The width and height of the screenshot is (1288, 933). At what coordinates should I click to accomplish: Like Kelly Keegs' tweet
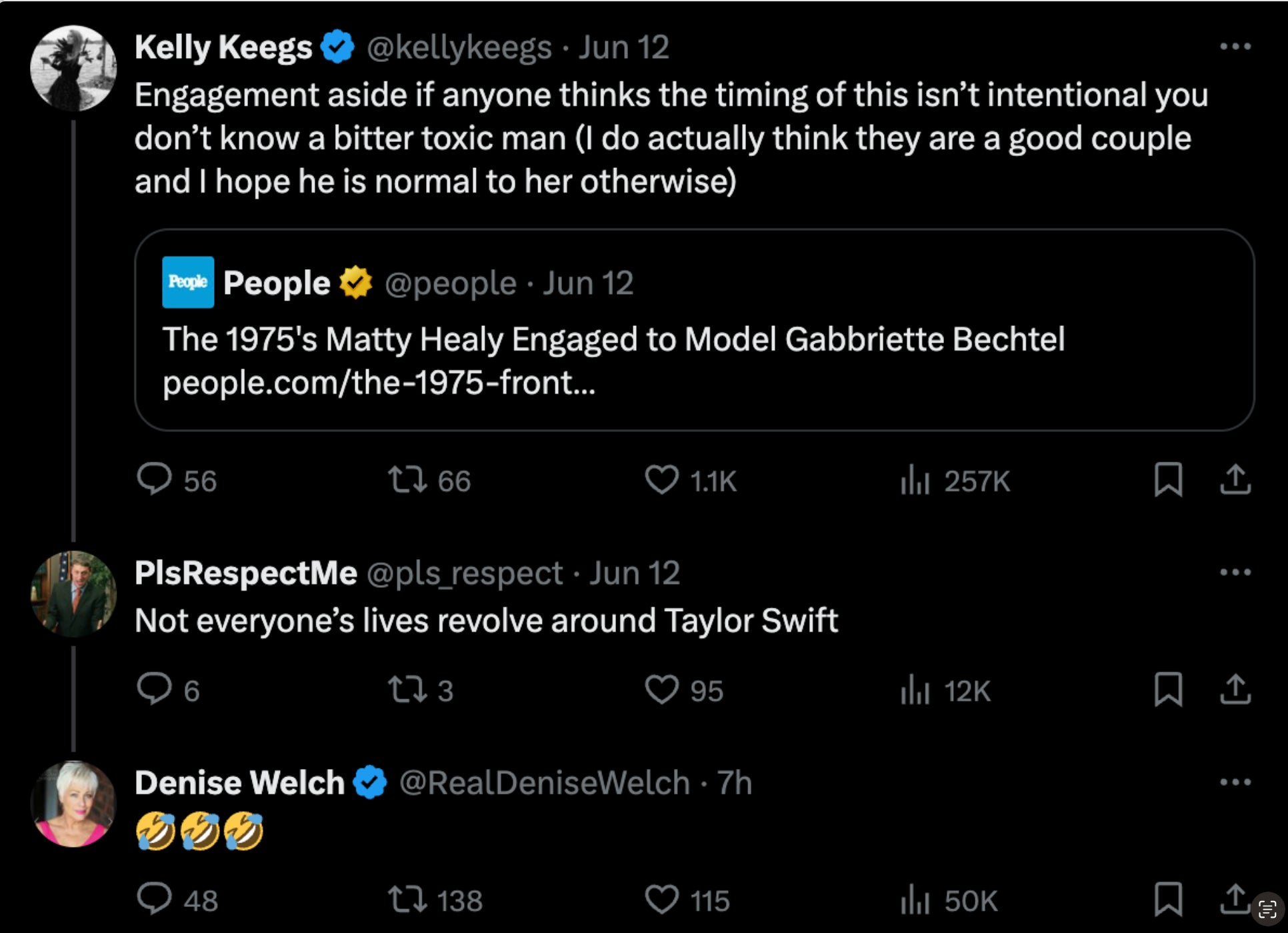click(x=661, y=480)
